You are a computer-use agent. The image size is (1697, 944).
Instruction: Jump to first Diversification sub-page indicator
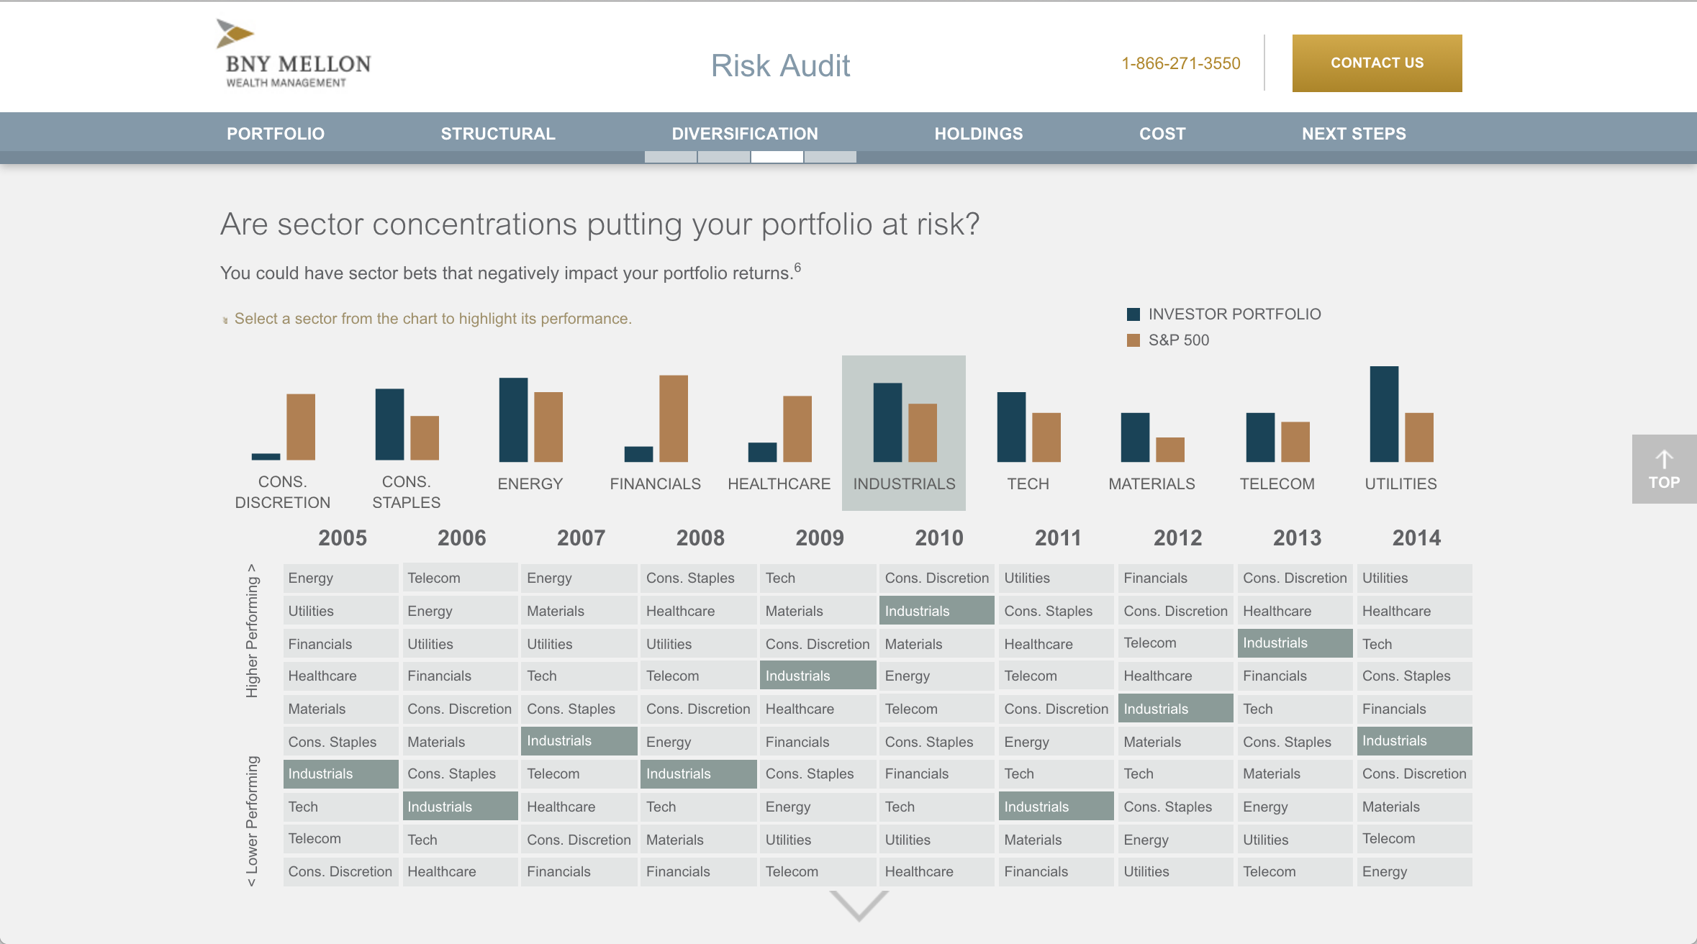(670, 157)
